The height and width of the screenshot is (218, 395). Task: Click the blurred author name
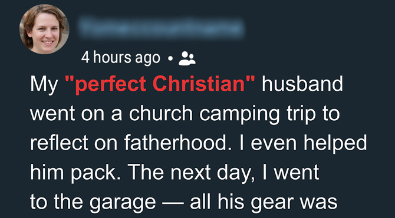pos(161,28)
